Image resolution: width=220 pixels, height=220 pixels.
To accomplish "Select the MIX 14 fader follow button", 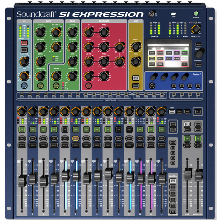I will point(126,94).
